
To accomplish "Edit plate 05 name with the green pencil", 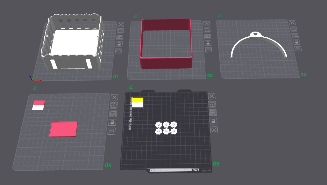I will (131, 87).
